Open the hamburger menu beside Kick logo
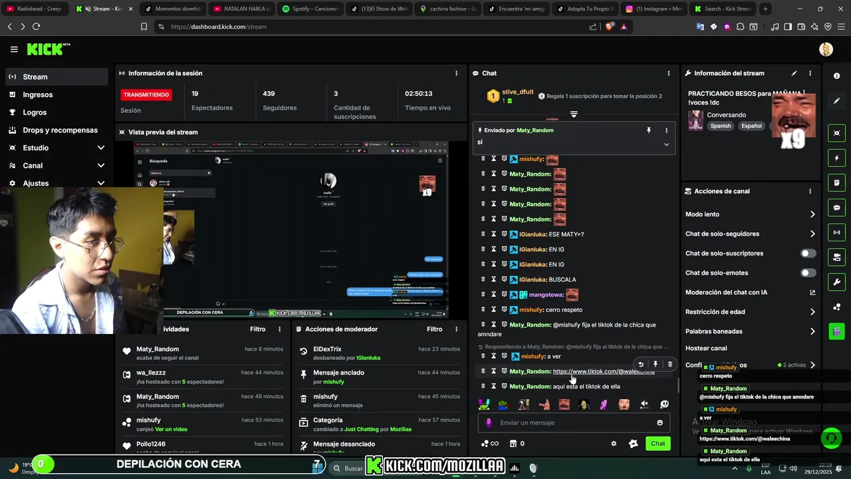This screenshot has width=851, height=479. pyautogui.click(x=14, y=49)
